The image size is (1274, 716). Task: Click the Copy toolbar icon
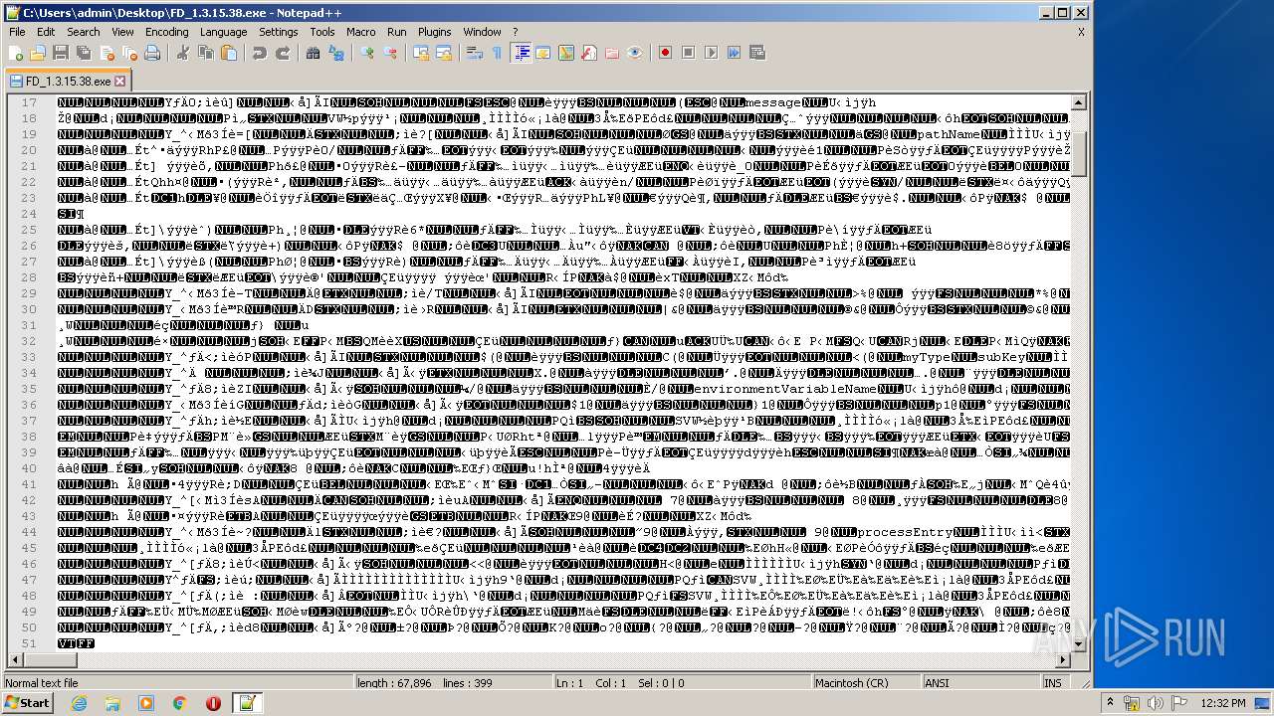206,53
